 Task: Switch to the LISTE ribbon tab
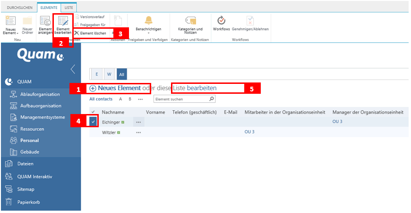click(69, 8)
